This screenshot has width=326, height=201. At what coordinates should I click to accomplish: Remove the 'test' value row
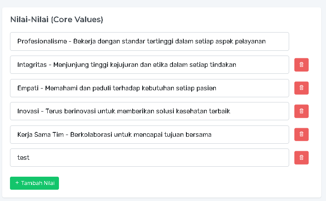[301, 158]
